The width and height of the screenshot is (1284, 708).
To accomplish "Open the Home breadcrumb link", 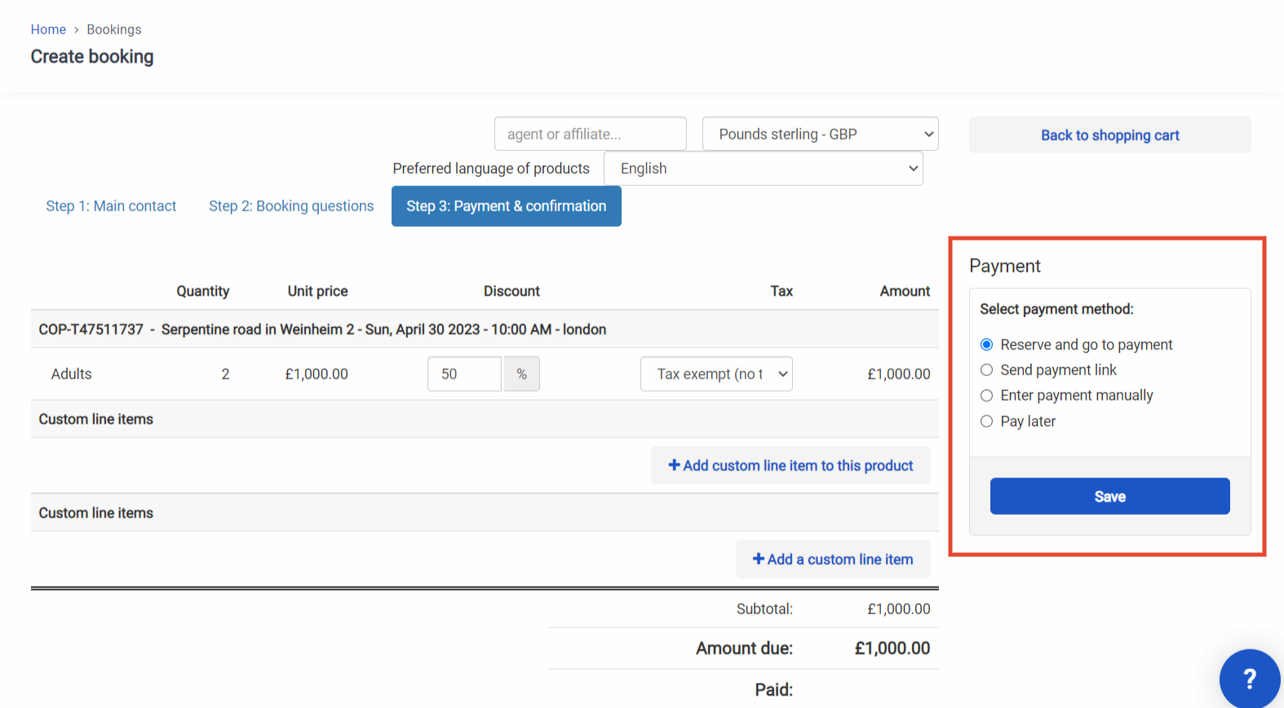I will [x=48, y=29].
